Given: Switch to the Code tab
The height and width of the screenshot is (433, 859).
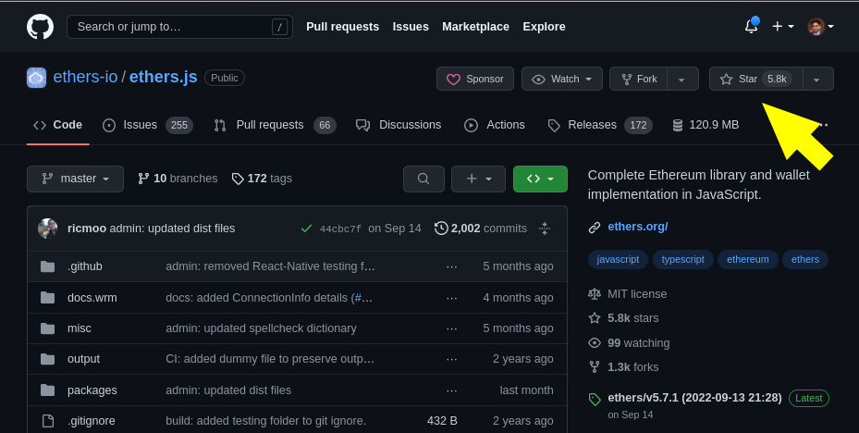Looking at the screenshot, I should tap(57, 125).
